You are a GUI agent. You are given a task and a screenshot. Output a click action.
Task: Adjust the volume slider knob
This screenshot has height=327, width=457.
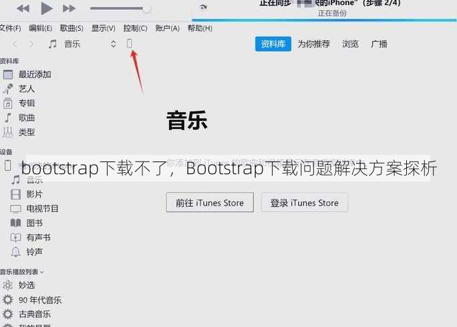coord(147,9)
